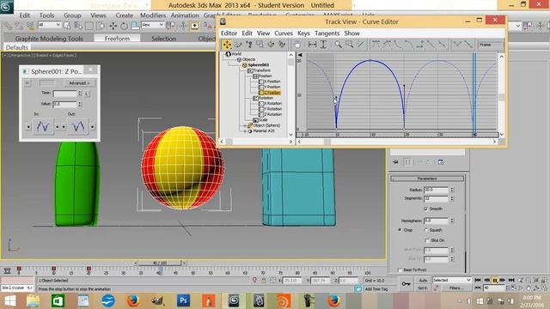Click the Hemisphere value field
Viewport: 550px width, 309px height.
[436, 221]
